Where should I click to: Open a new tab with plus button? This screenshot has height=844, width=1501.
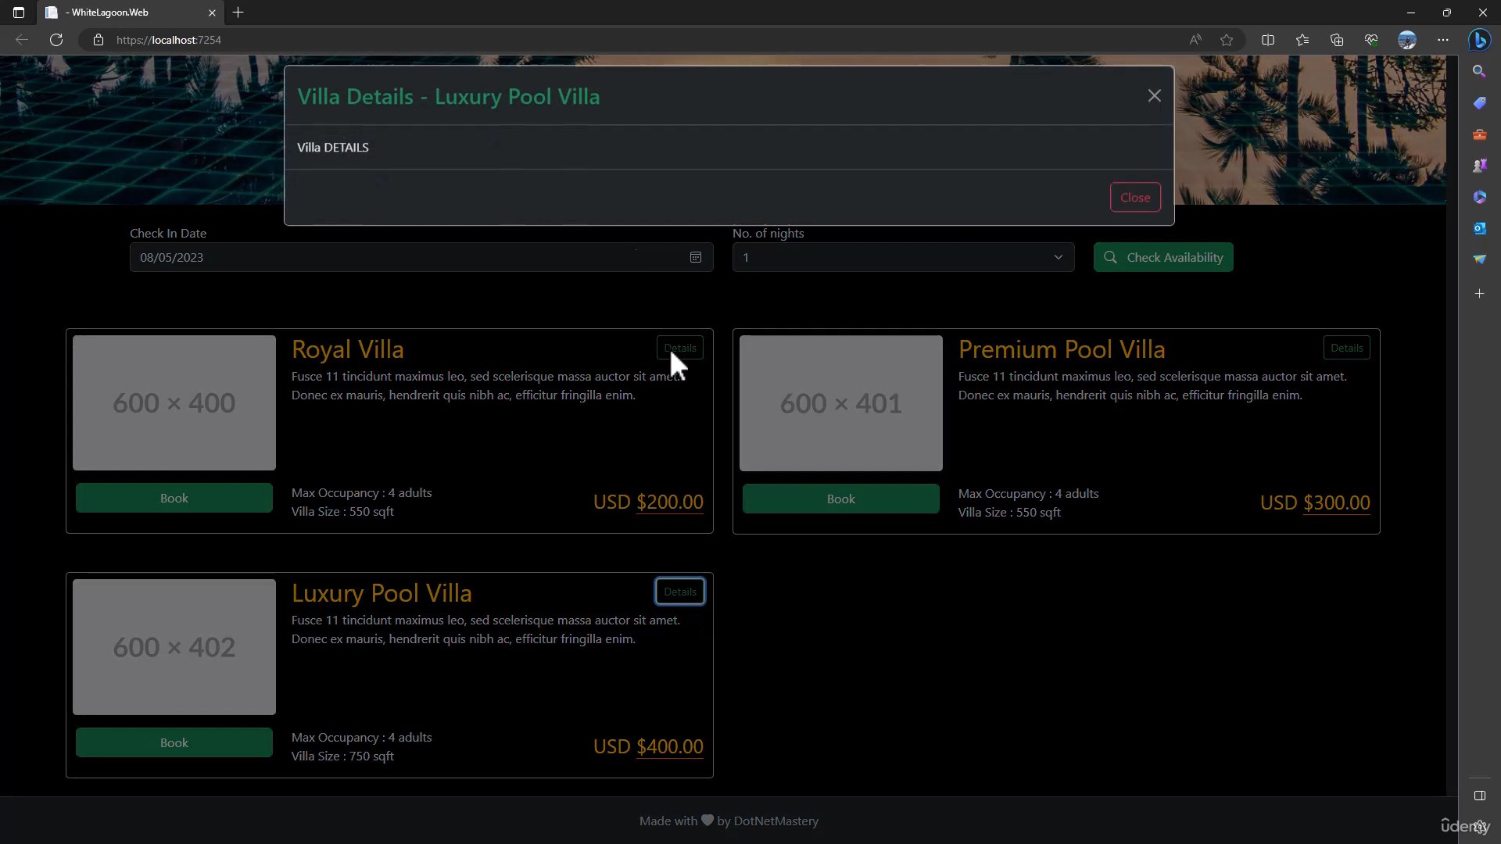(x=238, y=13)
